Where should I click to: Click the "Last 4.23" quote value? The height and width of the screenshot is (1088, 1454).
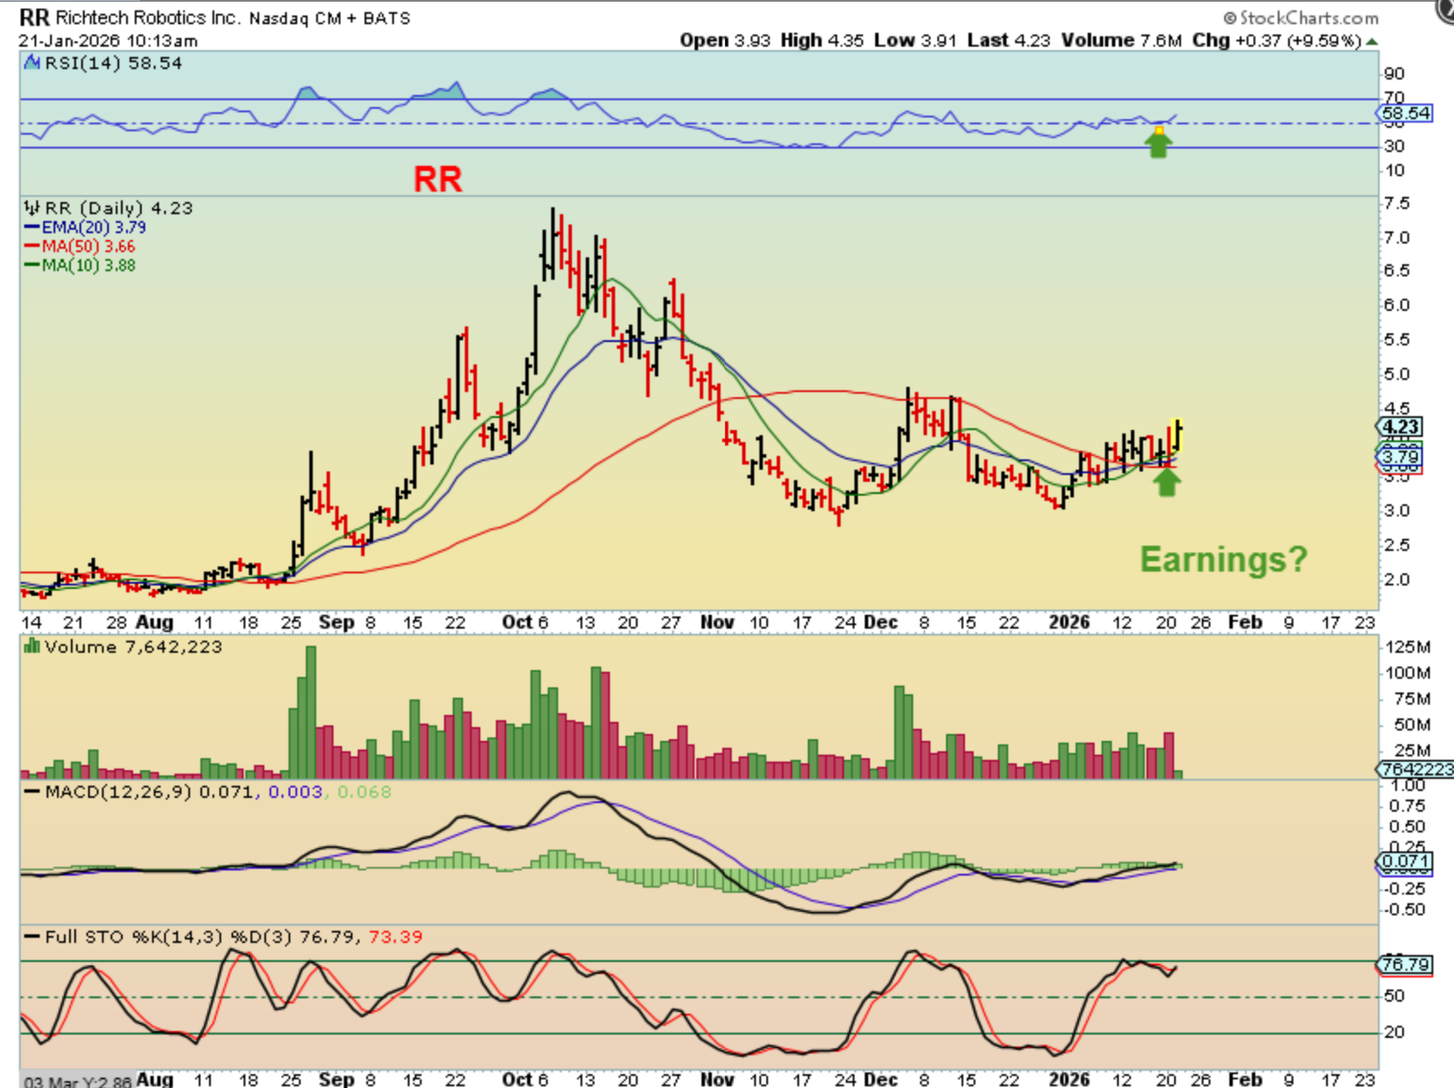[1008, 41]
